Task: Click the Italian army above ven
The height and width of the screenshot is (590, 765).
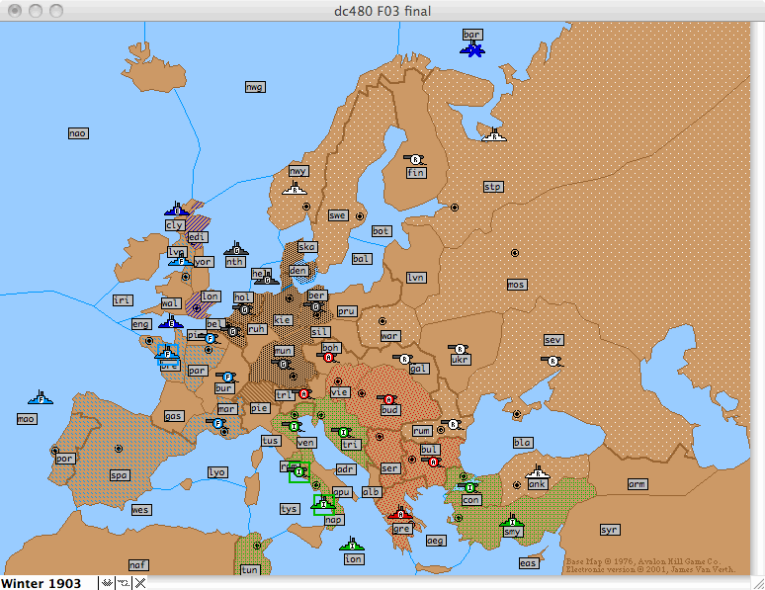Action: (294, 427)
